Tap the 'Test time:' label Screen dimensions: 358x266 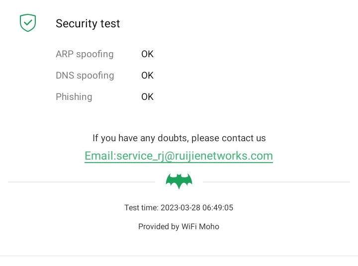point(141,207)
